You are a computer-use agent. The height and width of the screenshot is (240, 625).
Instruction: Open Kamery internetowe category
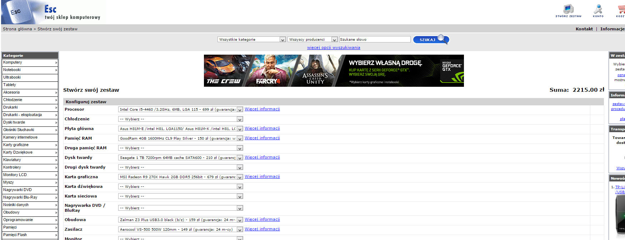(30, 137)
